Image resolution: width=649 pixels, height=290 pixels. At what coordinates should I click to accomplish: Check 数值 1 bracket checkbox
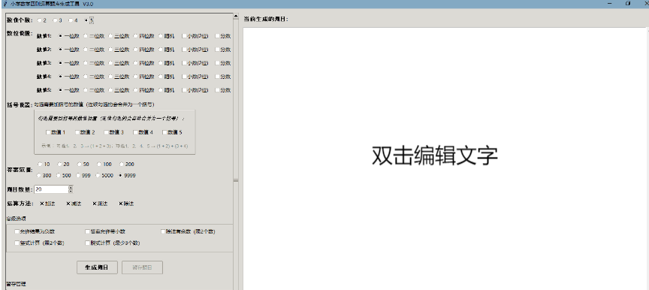[x=48, y=132]
